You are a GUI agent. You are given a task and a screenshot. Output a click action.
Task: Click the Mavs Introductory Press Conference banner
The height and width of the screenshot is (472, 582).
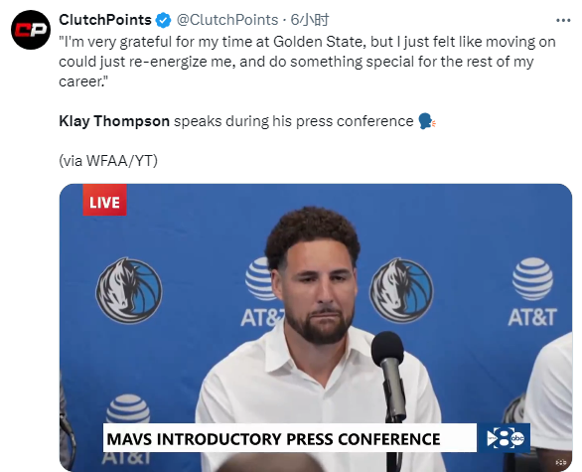[x=290, y=438]
